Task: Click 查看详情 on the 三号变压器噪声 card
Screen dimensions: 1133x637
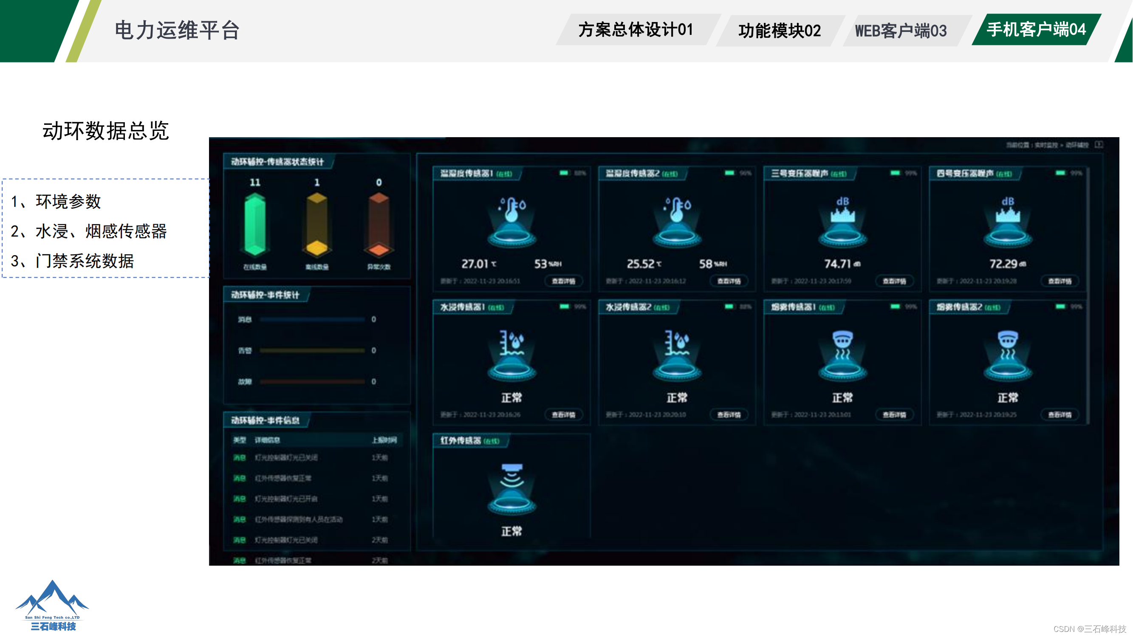Action: pos(894,281)
